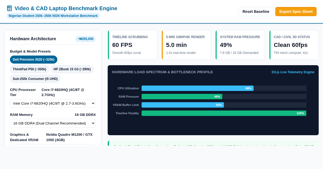Open the RAM Memory dropdown
Viewport: 323px width, 169px height.
point(53,123)
